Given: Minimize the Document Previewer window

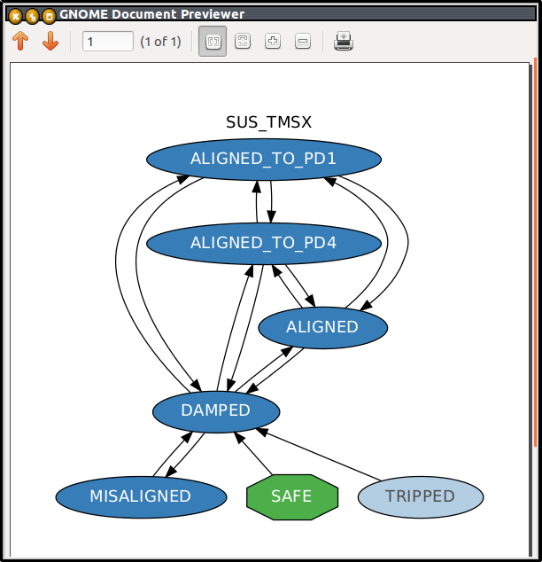Looking at the screenshot, I should pyautogui.click(x=32, y=16).
